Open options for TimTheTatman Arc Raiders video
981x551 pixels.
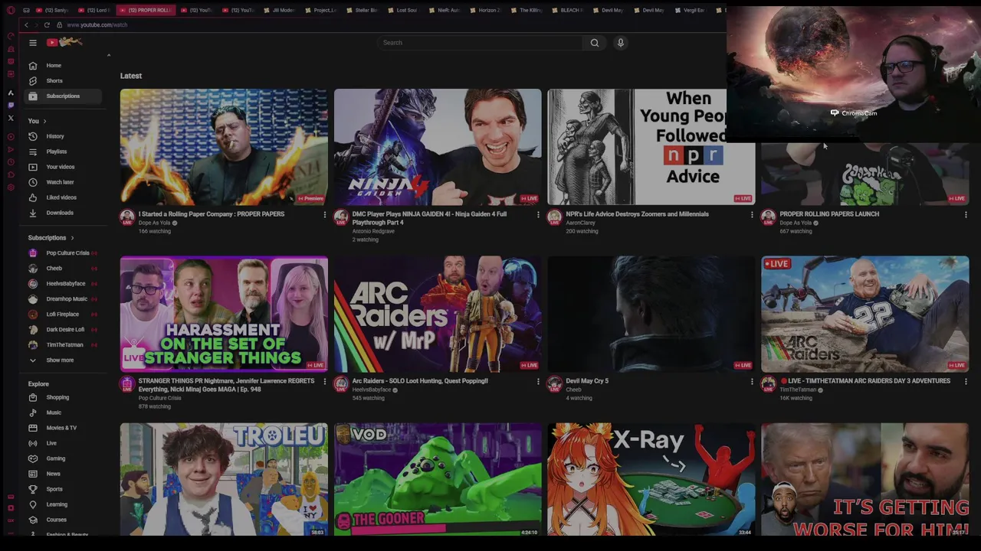tap(966, 381)
